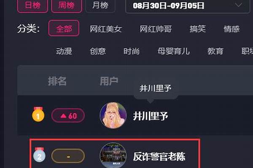This screenshot has width=253, height=168.
Task: Filter by 网红美女 category
Action: [106, 29]
